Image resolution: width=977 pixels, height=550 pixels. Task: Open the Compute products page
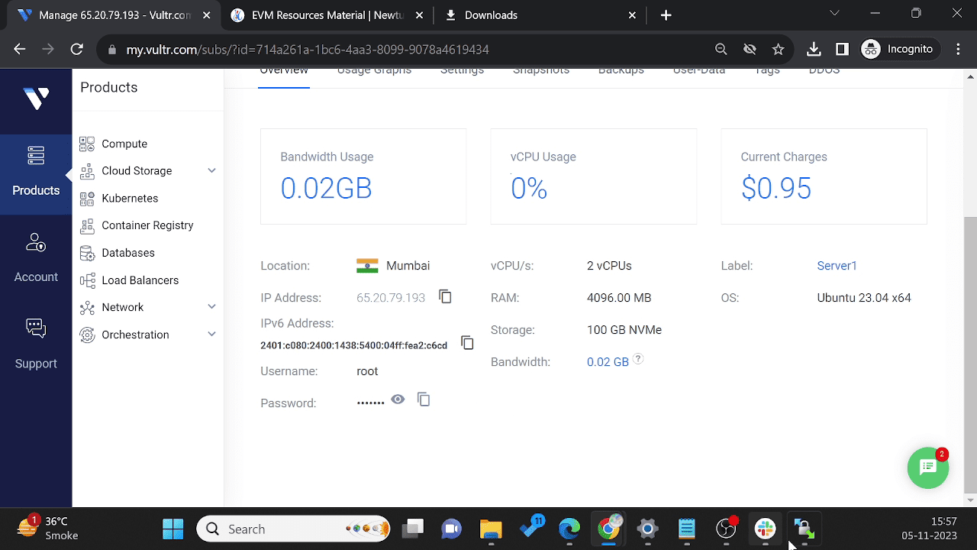[x=124, y=144]
